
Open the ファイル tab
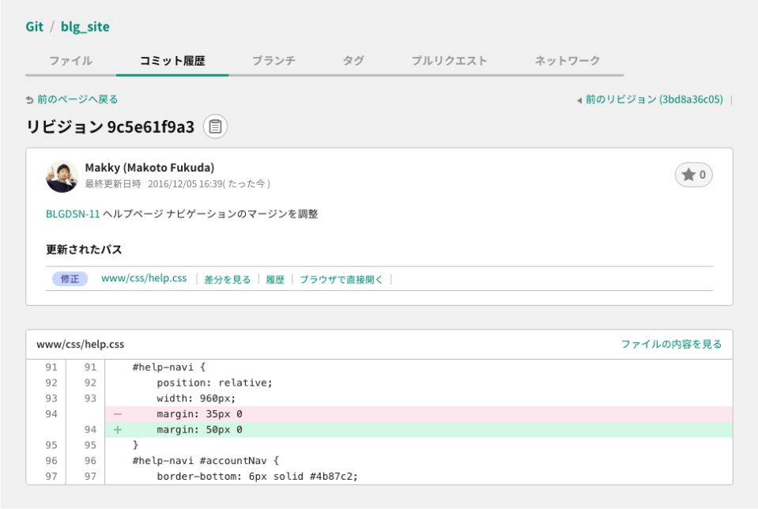point(70,61)
